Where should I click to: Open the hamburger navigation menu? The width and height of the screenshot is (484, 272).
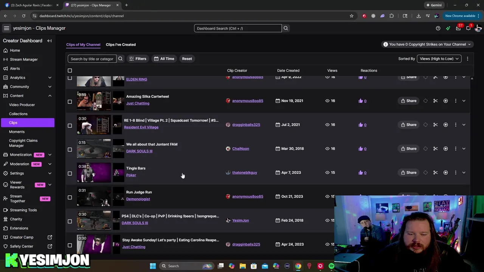(6, 28)
